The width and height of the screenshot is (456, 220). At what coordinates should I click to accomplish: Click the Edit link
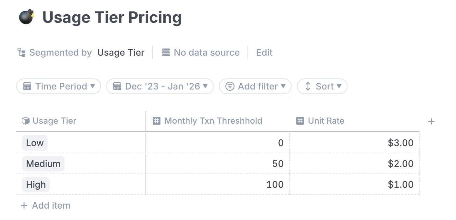coord(264,52)
